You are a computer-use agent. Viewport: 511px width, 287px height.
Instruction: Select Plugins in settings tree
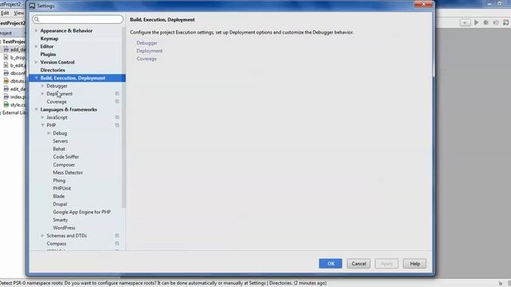[48, 54]
